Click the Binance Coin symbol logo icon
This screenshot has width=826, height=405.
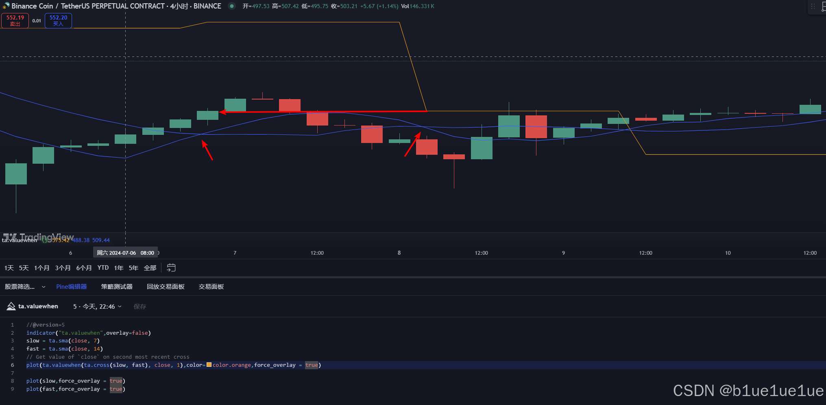(x=6, y=6)
